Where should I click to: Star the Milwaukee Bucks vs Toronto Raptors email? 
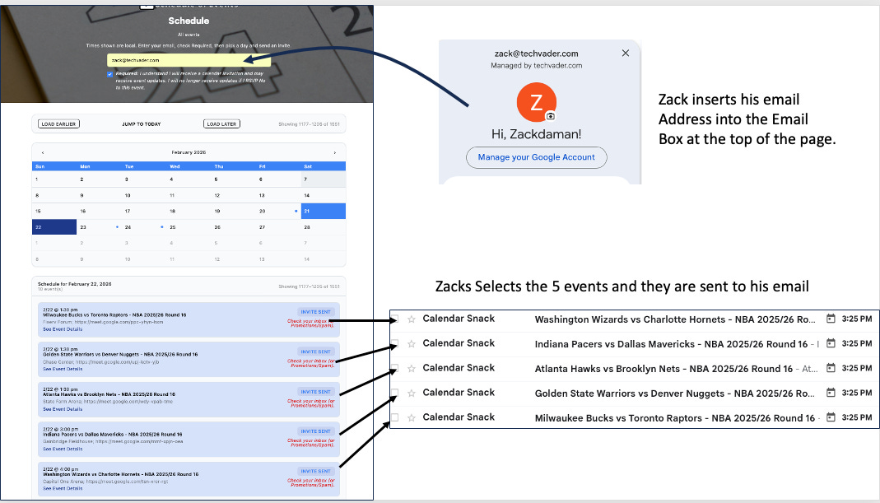[411, 417]
